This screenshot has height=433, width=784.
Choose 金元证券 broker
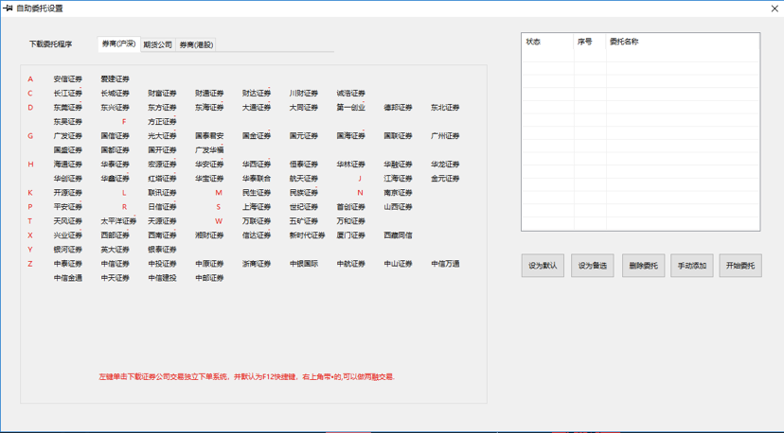pyautogui.click(x=445, y=179)
